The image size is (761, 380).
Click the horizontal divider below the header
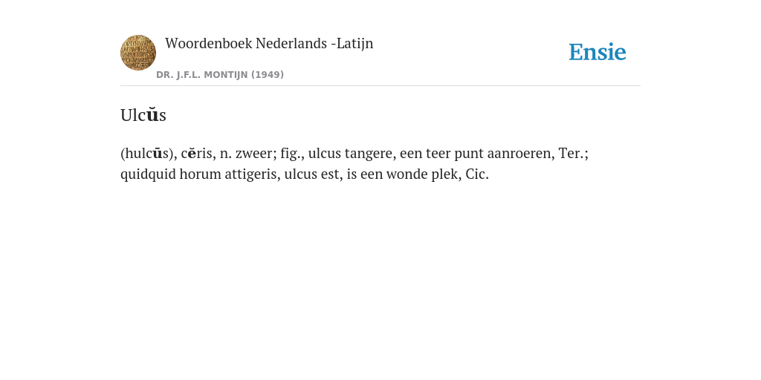380,86
